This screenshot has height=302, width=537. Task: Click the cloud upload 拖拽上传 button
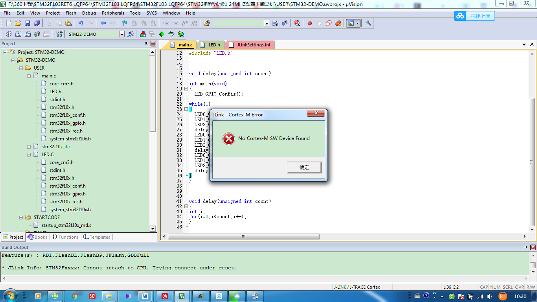(x=474, y=16)
